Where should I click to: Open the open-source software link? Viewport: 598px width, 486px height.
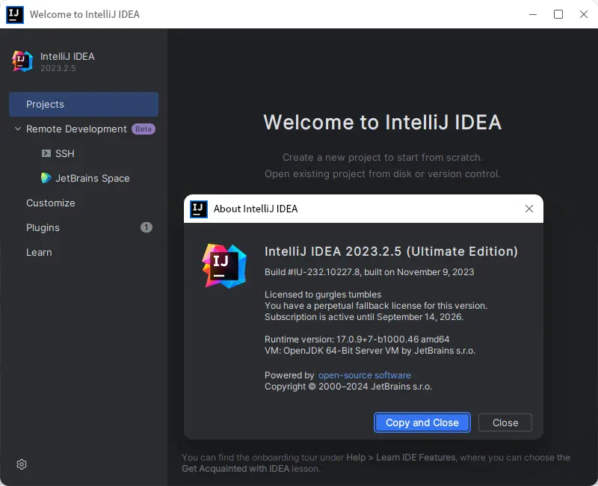365,375
